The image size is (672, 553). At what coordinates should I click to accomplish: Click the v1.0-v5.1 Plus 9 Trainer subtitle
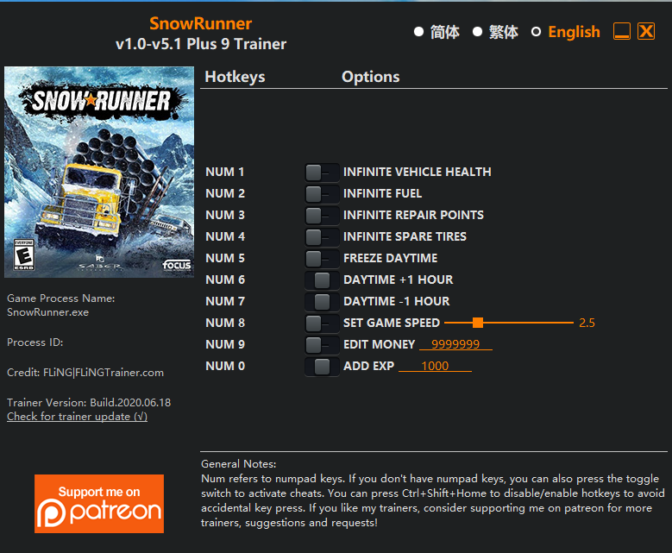[x=201, y=44]
